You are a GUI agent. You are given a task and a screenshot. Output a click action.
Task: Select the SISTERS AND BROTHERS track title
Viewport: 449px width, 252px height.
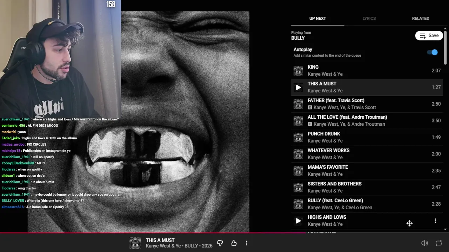pos(334,184)
